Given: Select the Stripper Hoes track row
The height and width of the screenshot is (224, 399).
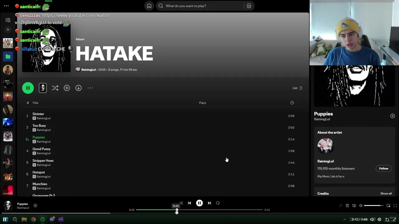Looking at the screenshot, I should click(x=163, y=162).
